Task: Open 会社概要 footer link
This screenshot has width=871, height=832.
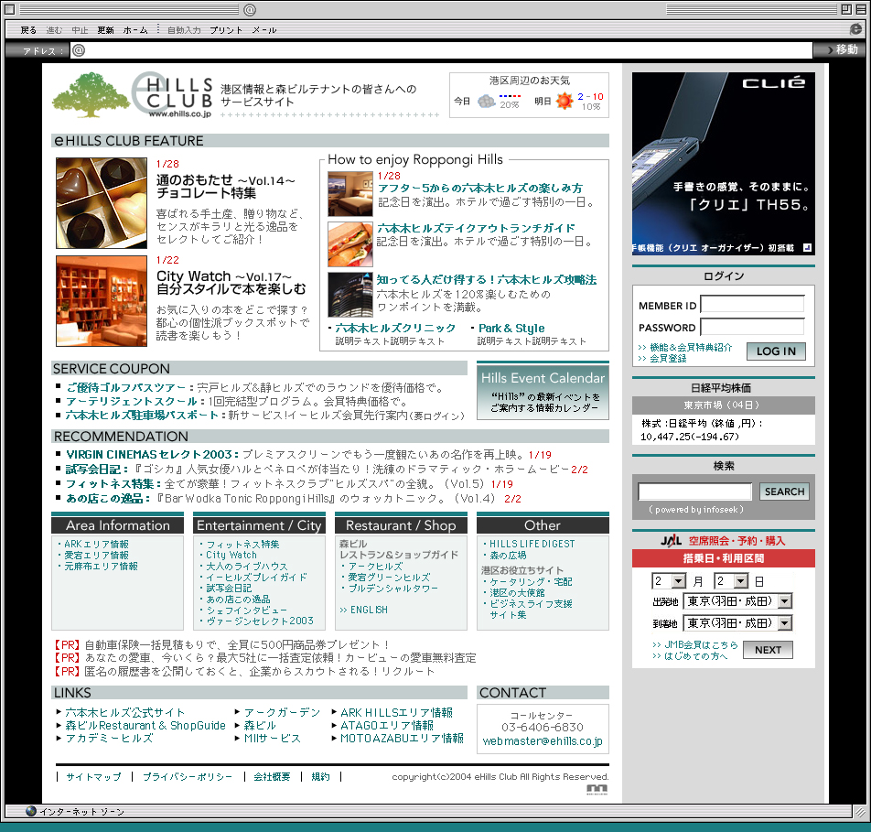Action: (272, 776)
